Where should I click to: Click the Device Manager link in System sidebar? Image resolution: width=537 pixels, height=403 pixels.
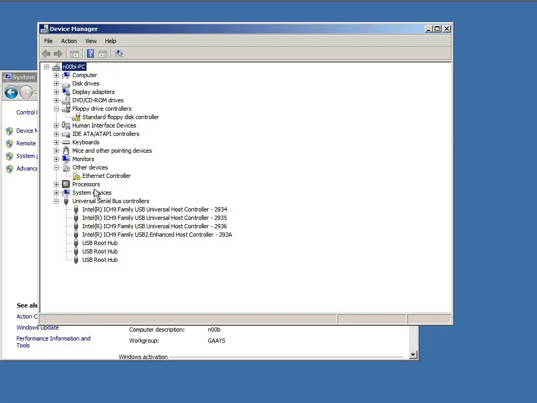tap(27, 131)
